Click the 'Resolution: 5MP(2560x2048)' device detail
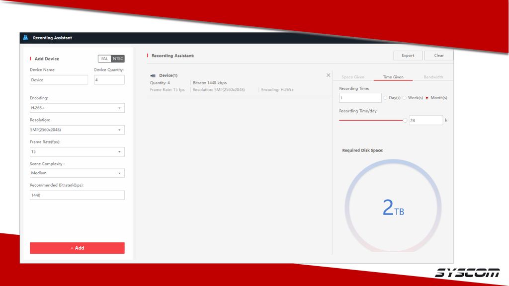The width and height of the screenshot is (509, 286). click(x=219, y=90)
